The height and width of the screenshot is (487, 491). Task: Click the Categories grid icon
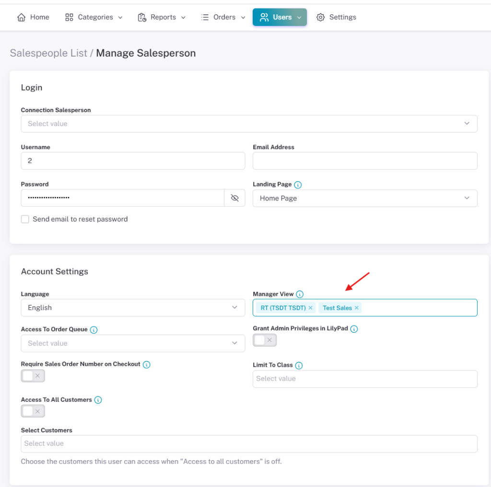click(69, 17)
